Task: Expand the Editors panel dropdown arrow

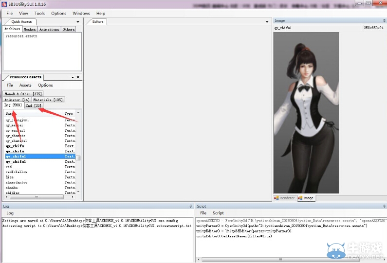Action: click(267, 22)
